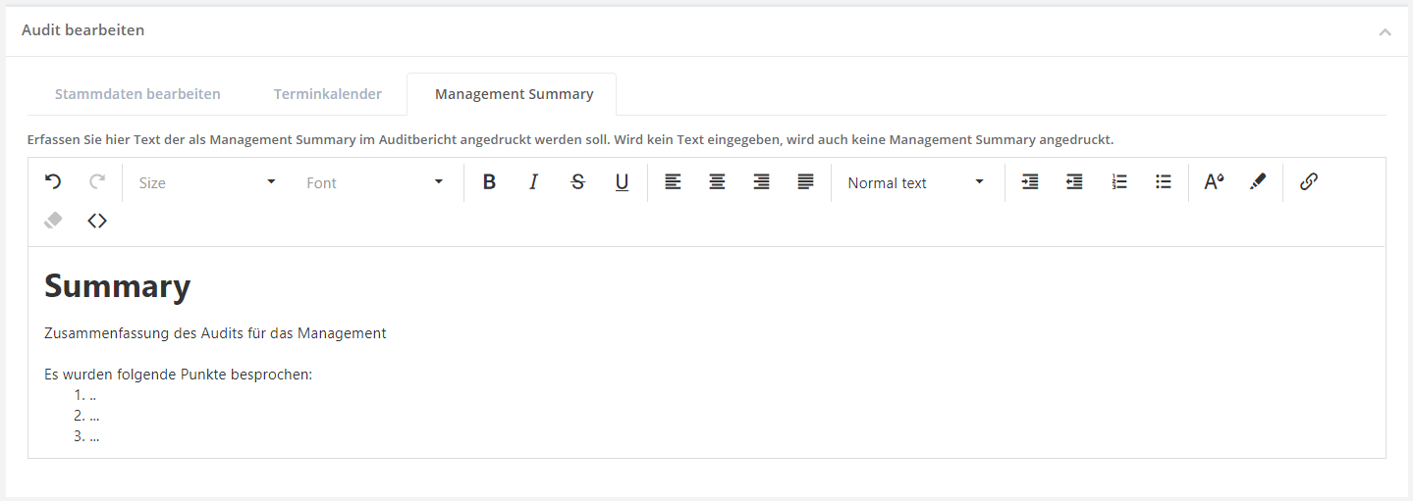The image size is (1413, 501).
Task: Switch to the Terminkalender tab
Action: coord(328,94)
